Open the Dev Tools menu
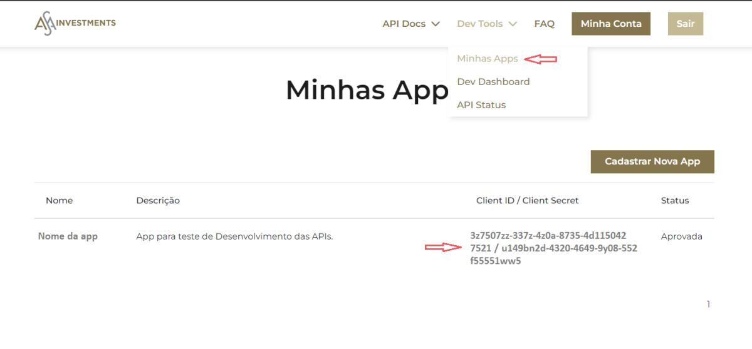The image size is (752, 349). [x=480, y=24]
